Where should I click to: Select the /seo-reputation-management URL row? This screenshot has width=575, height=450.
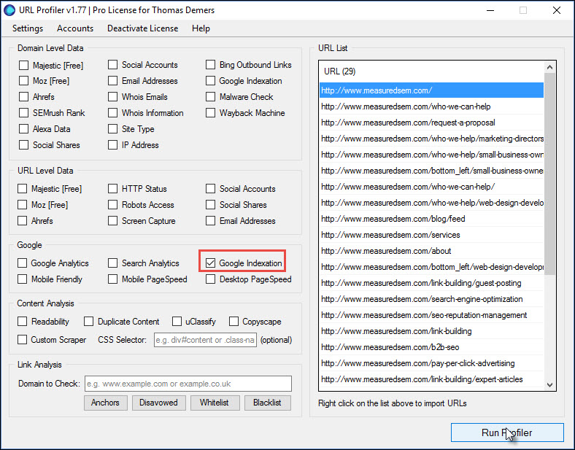[431, 315]
